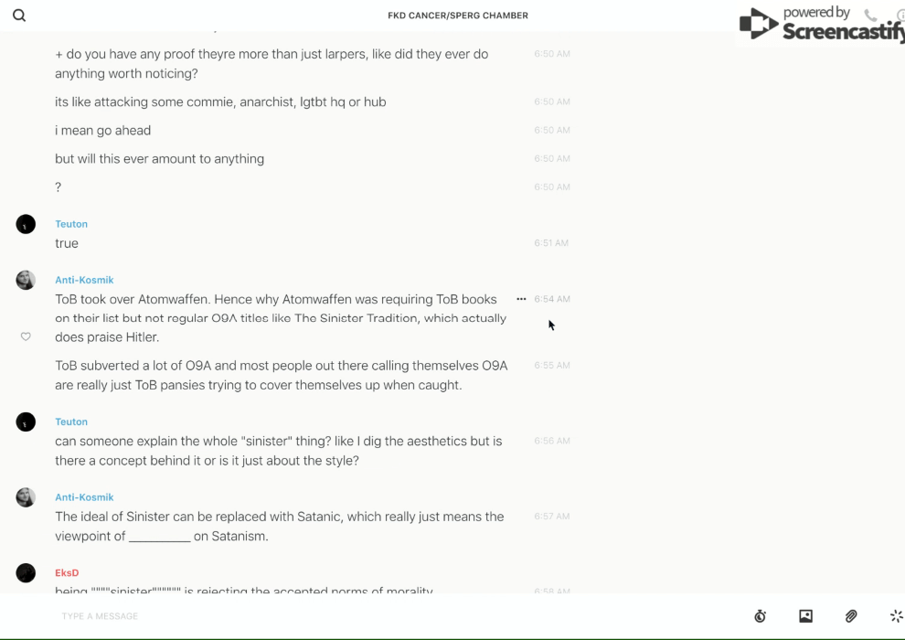Click the Type a Message input field
This screenshot has height=640, width=905.
pos(366,616)
